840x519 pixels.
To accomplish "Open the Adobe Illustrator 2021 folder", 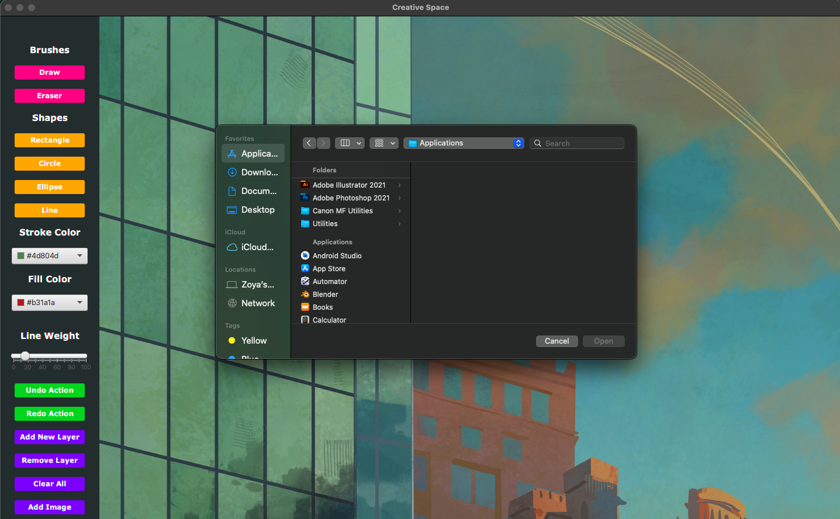I will click(x=349, y=185).
